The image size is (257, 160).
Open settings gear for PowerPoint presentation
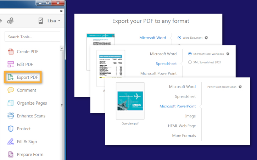tap(240, 87)
